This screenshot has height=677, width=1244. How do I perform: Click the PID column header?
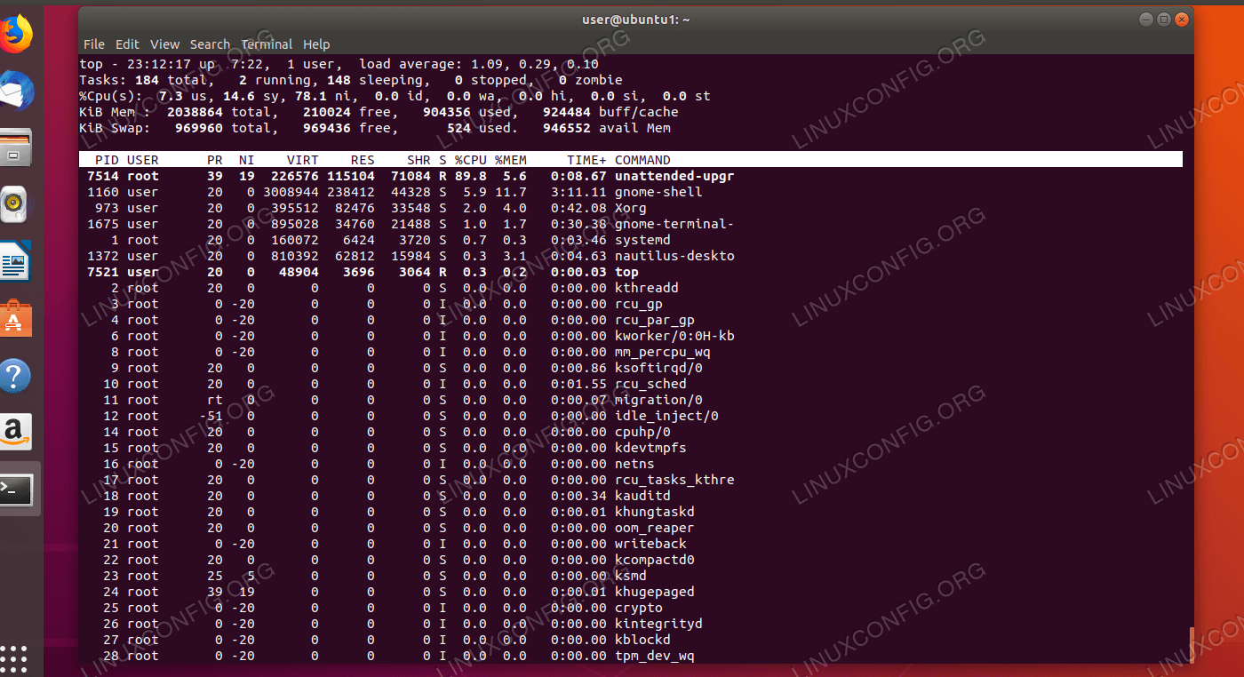coord(107,160)
